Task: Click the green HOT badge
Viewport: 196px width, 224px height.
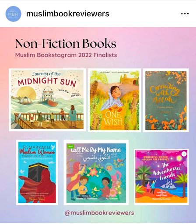Action: point(70,147)
